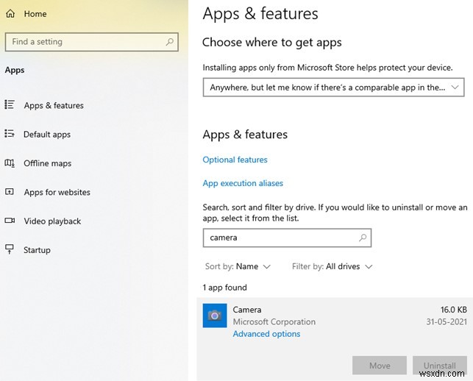Select the Camera app name text
The width and height of the screenshot is (473, 381).
click(247, 310)
